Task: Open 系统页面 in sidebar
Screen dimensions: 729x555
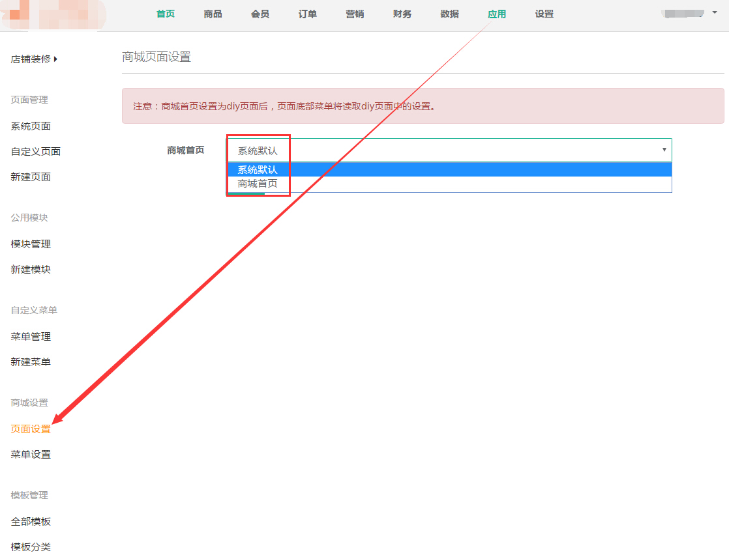Action: pos(31,126)
